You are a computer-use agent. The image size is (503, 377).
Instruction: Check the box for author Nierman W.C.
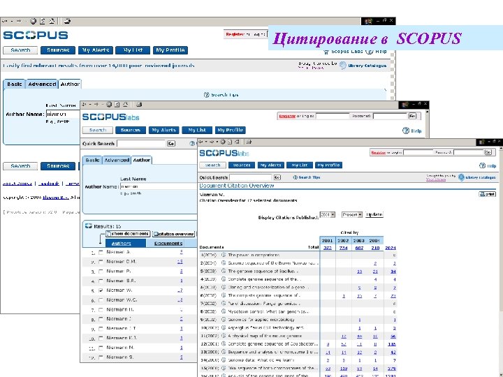[101, 300]
